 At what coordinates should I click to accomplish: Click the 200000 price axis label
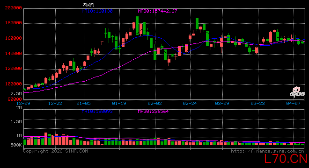tap(14, 8)
